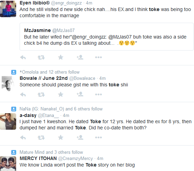The width and height of the screenshot is (194, 171).
Task: Reply to a-daisy's kweshon tweet
Action: pyautogui.click(x=23, y=138)
